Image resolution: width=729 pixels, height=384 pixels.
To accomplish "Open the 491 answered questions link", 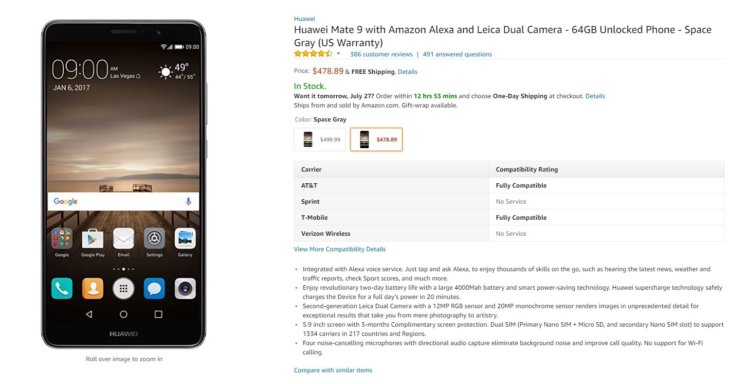I will [457, 54].
